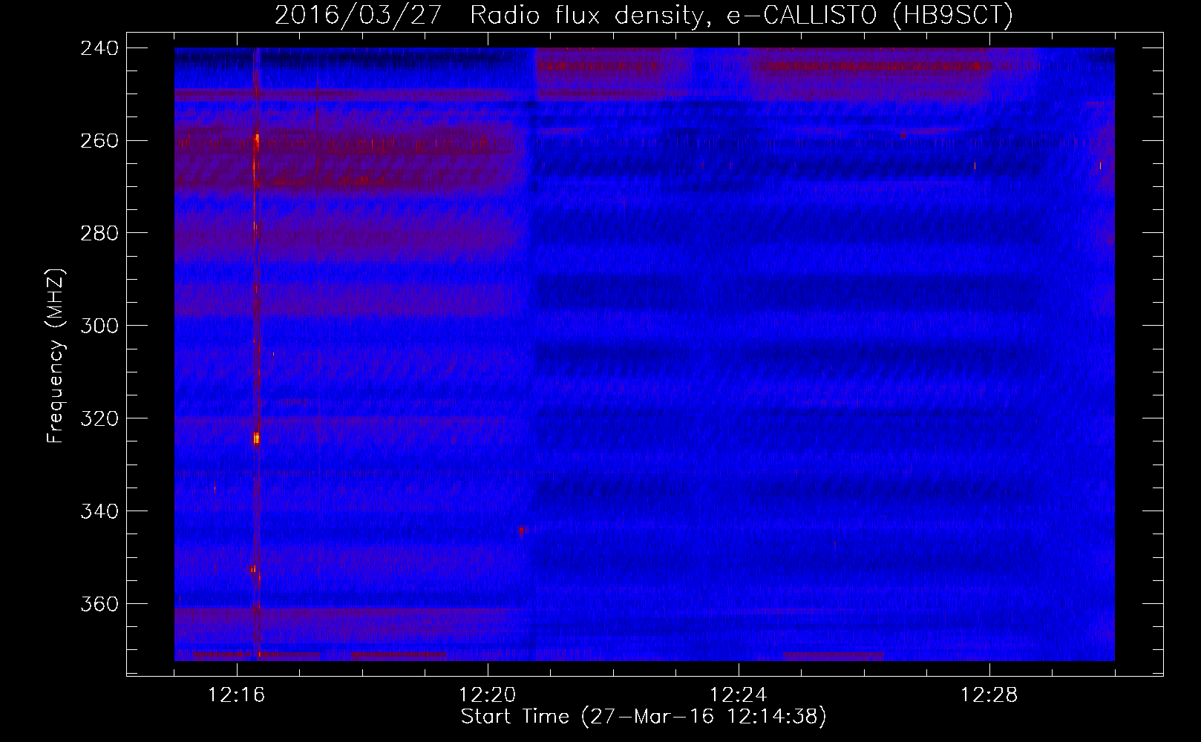Select the 320 frequency tick label
The height and width of the screenshot is (742, 1201).
click(99, 418)
